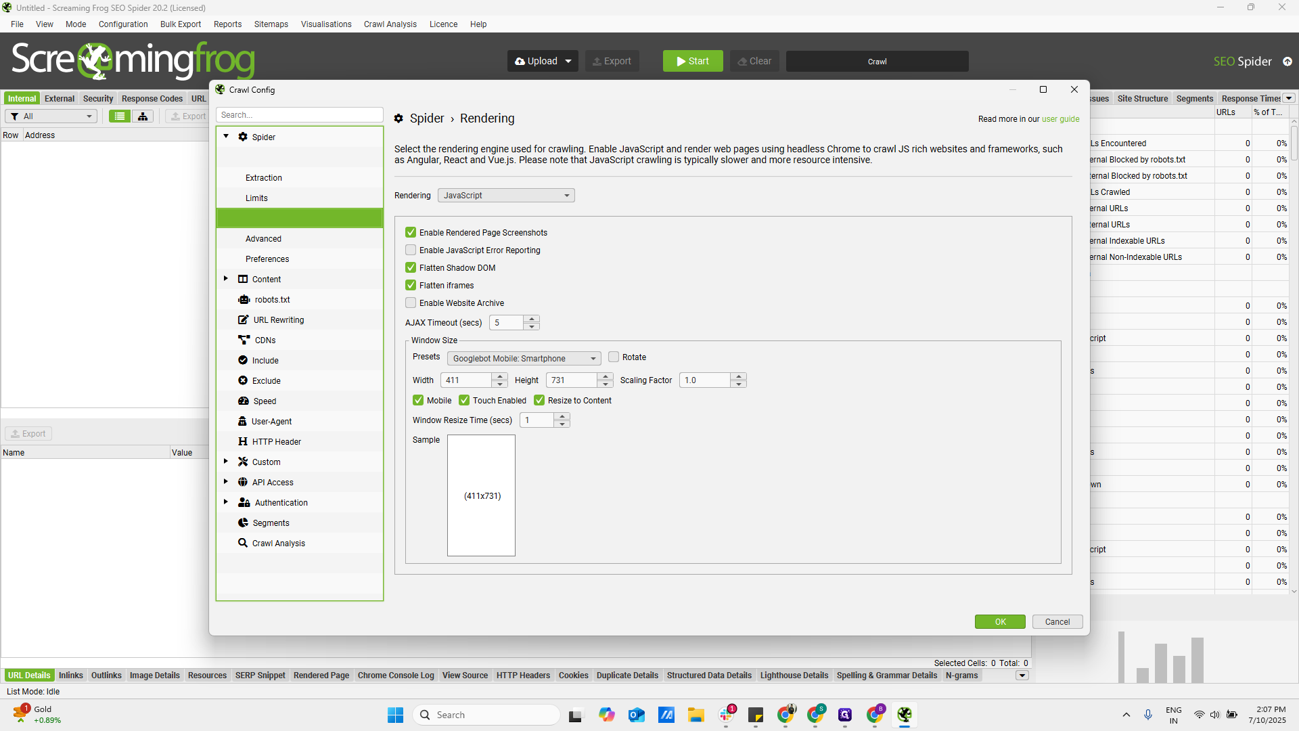Open the Configuration menu
The image size is (1299, 731).
122,24
